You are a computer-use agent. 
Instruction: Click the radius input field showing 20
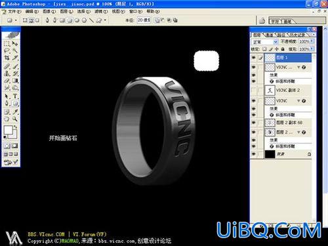(x=144, y=20)
